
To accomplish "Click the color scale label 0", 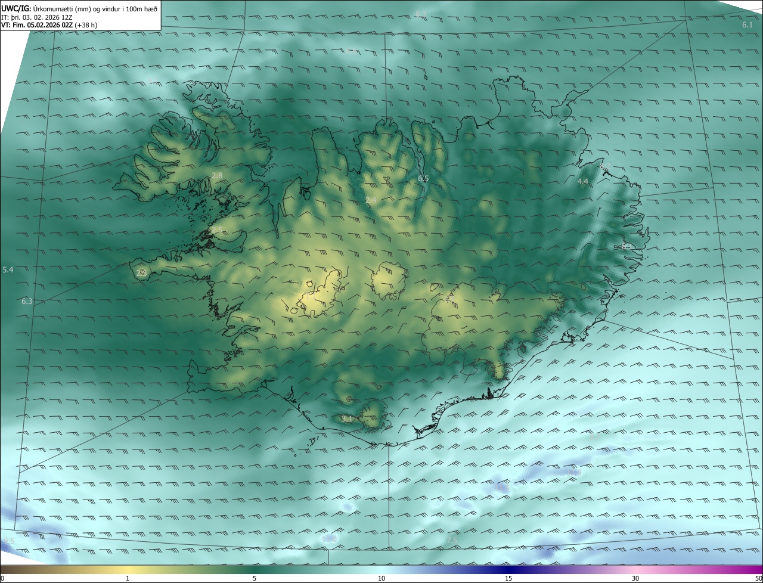I will [2, 578].
